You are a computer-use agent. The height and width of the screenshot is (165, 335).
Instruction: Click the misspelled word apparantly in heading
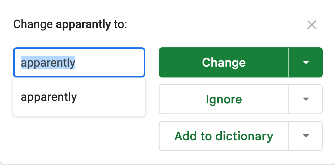(x=83, y=25)
